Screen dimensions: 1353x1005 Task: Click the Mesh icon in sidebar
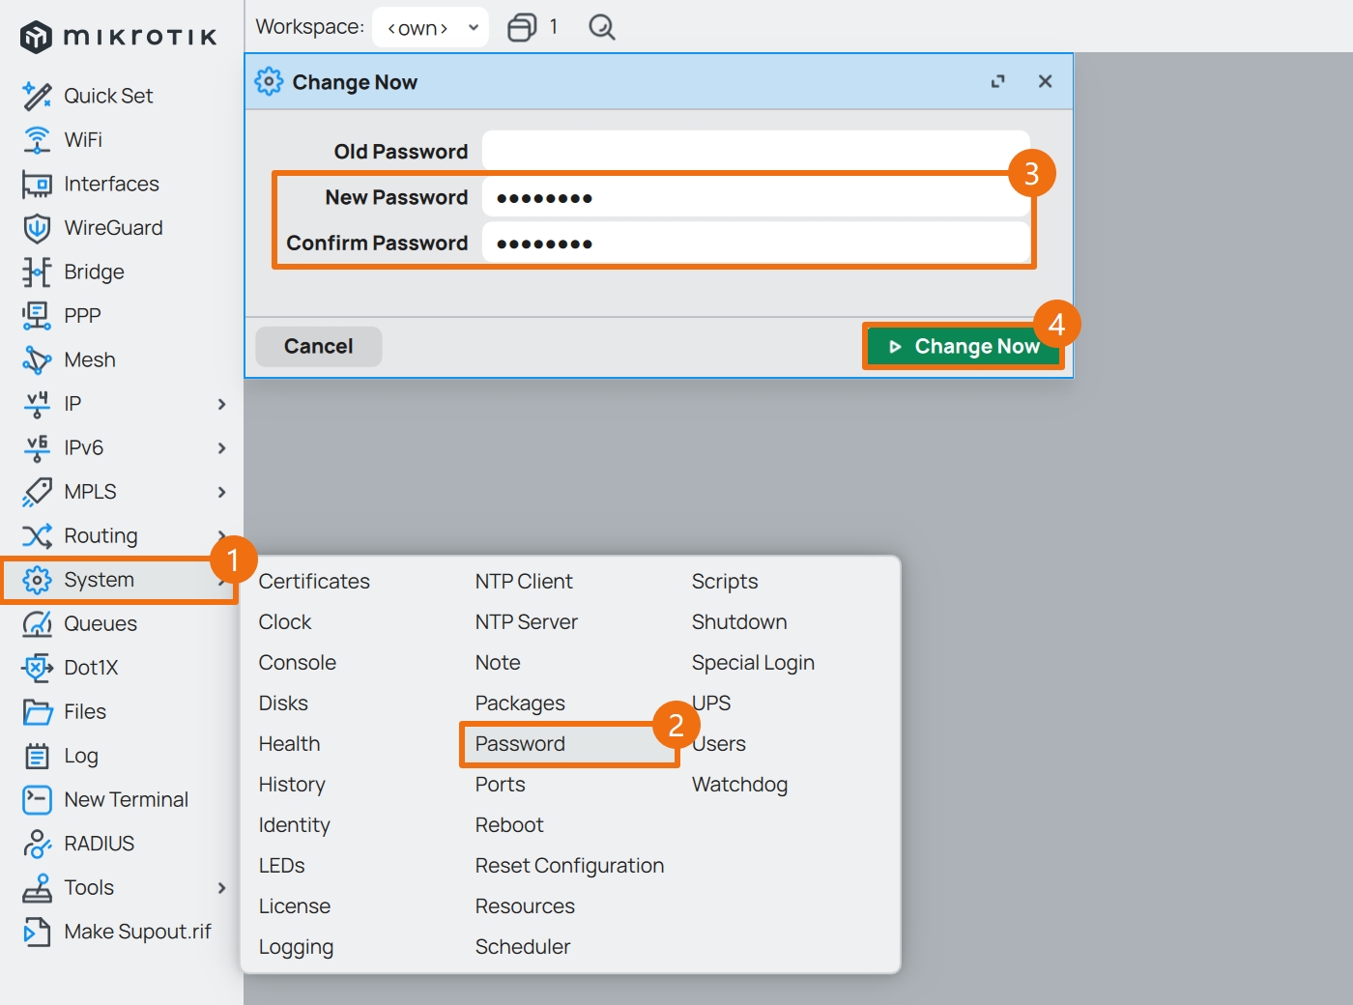(x=37, y=360)
